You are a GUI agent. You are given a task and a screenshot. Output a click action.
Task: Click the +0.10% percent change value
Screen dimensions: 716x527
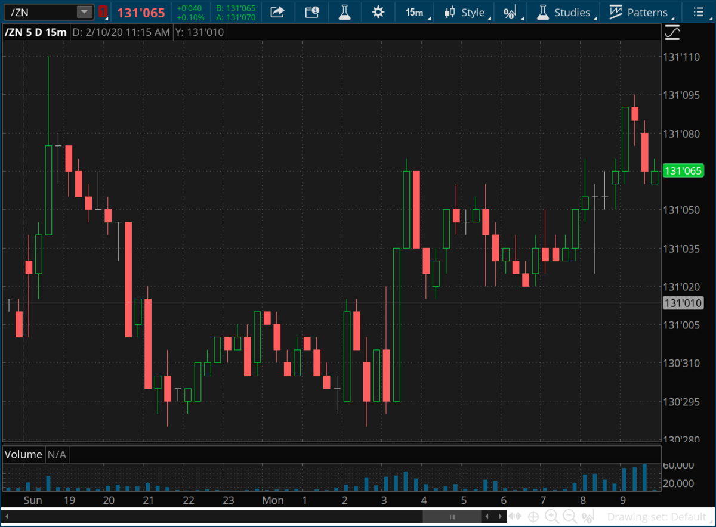[190, 17]
